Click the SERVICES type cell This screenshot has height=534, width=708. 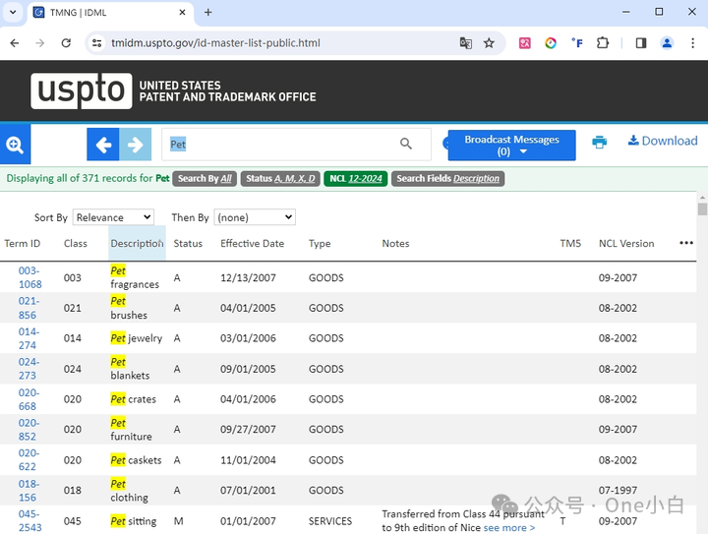[x=330, y=521]
